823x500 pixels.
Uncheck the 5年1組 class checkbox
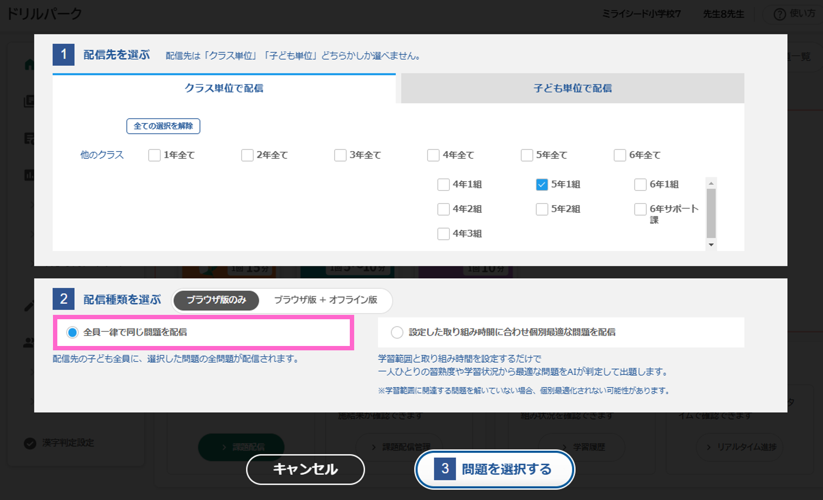(542, 185)
